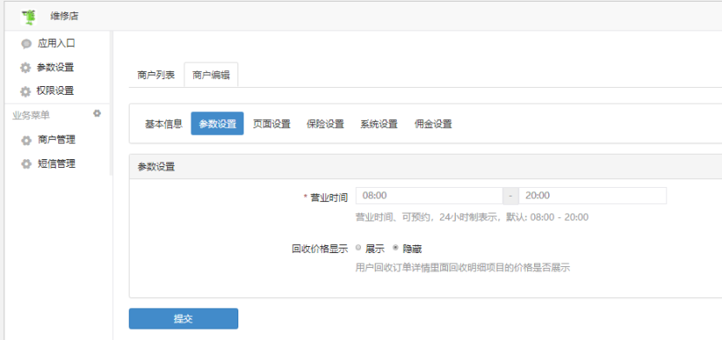Click the hint text about 回收明细项目的价格
This screenshot has width=722, height=340.
pyautogui.click(x=463, y=267)
